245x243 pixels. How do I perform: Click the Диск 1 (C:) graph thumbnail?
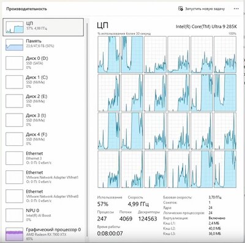[x=14, y=82]
